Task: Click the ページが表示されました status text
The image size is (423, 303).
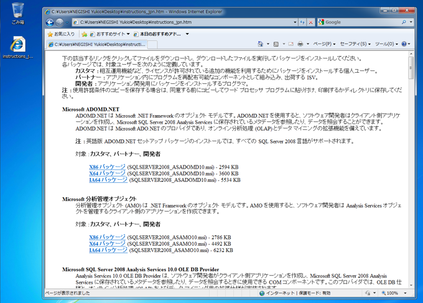Action: pos(67,293)
